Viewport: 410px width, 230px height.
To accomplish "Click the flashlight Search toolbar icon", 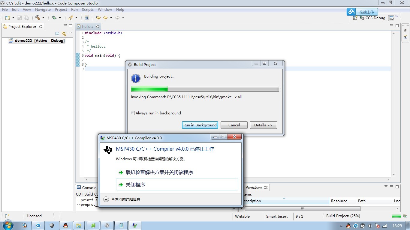I will [x=71, y=18].
